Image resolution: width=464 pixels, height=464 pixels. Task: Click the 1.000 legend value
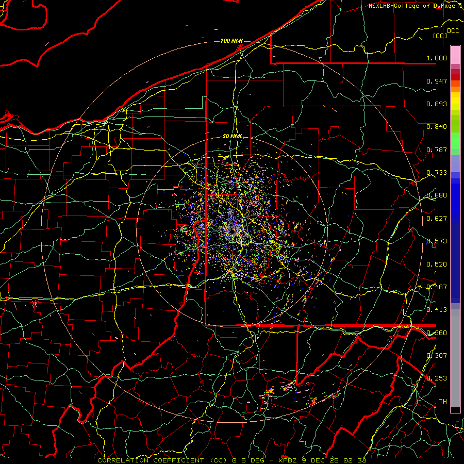pos(437,58)
